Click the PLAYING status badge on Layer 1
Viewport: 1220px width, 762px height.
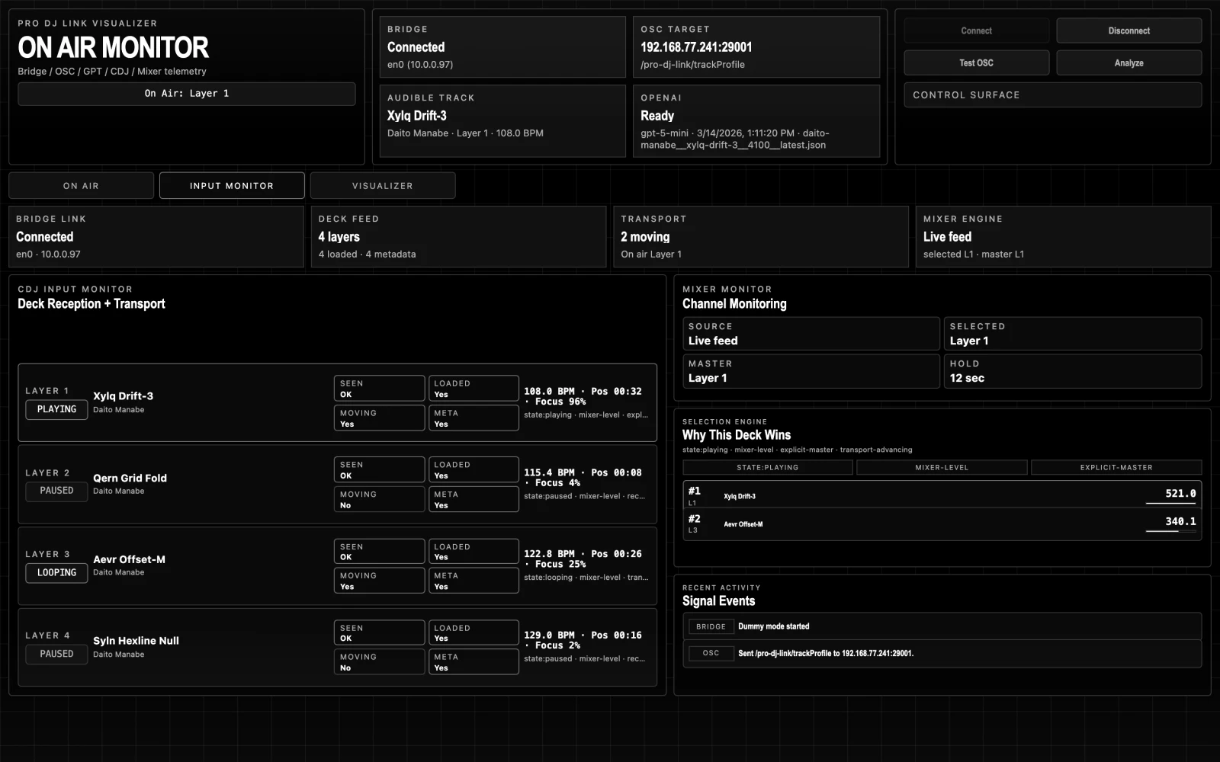coord(56,409)
